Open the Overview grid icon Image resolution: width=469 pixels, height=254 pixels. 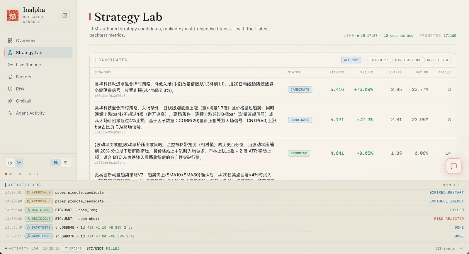10,41
